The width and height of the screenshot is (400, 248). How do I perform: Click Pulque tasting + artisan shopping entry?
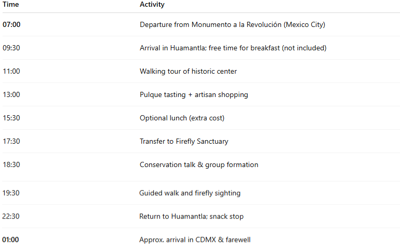tap(194, 95)
